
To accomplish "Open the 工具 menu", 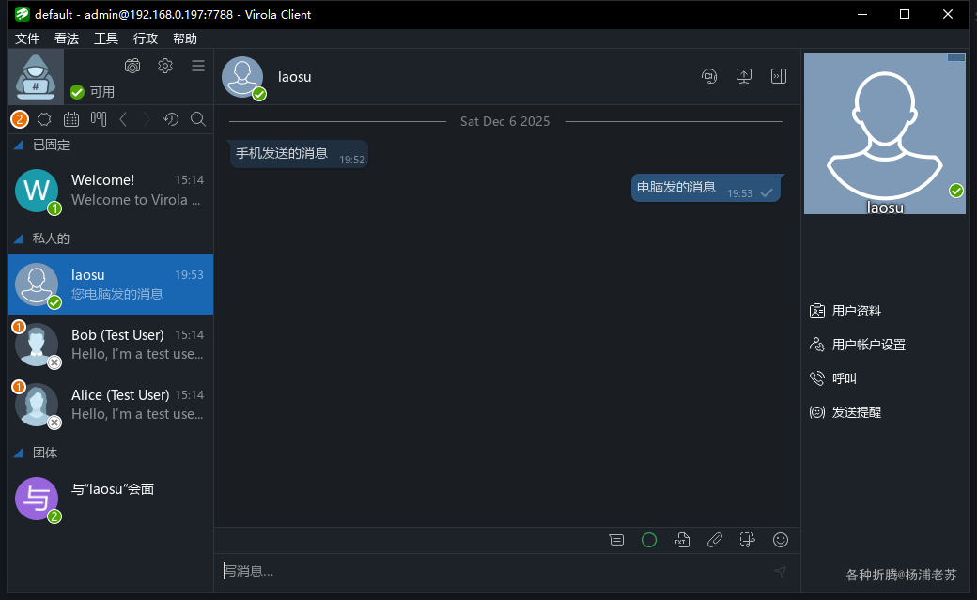I will click(106, 38).
